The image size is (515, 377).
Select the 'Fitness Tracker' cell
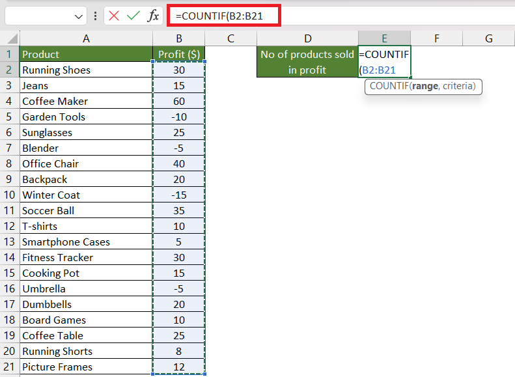pyautogui.click(x=86, y=257)
